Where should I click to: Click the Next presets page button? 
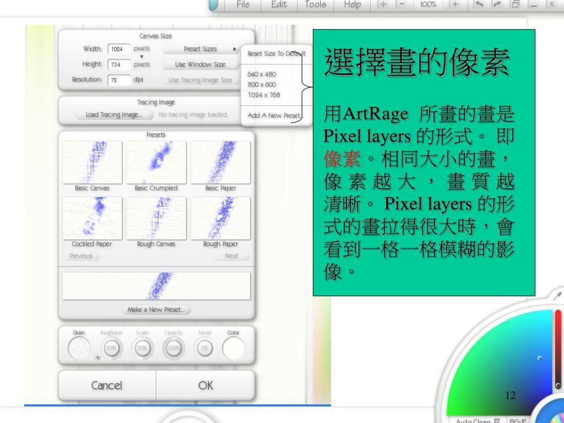click(x=231, y=256)
